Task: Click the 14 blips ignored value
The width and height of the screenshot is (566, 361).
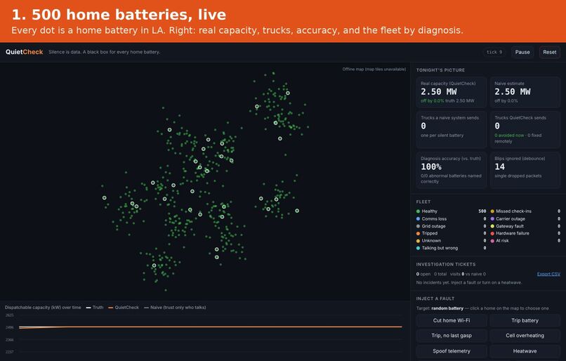Action: [x=499, y=166]
